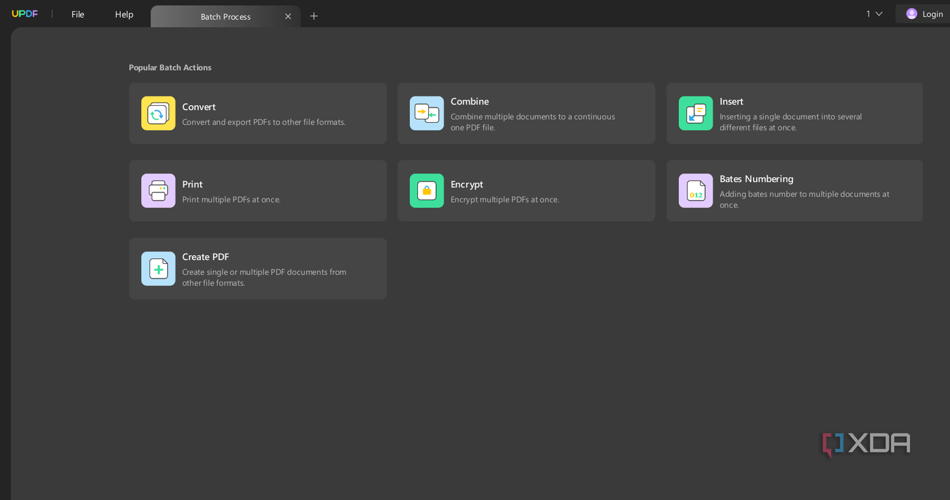Click the Create PDF title text
950x500 pixels.
[x=206, y=256]
